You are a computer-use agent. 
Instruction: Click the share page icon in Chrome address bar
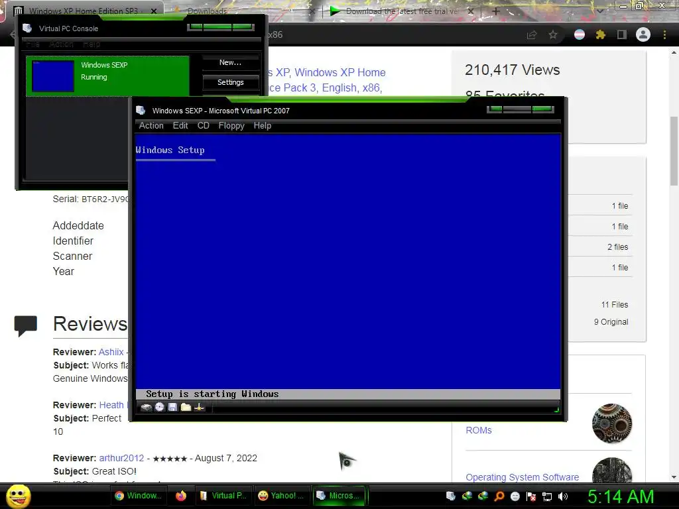coord(531,35)
